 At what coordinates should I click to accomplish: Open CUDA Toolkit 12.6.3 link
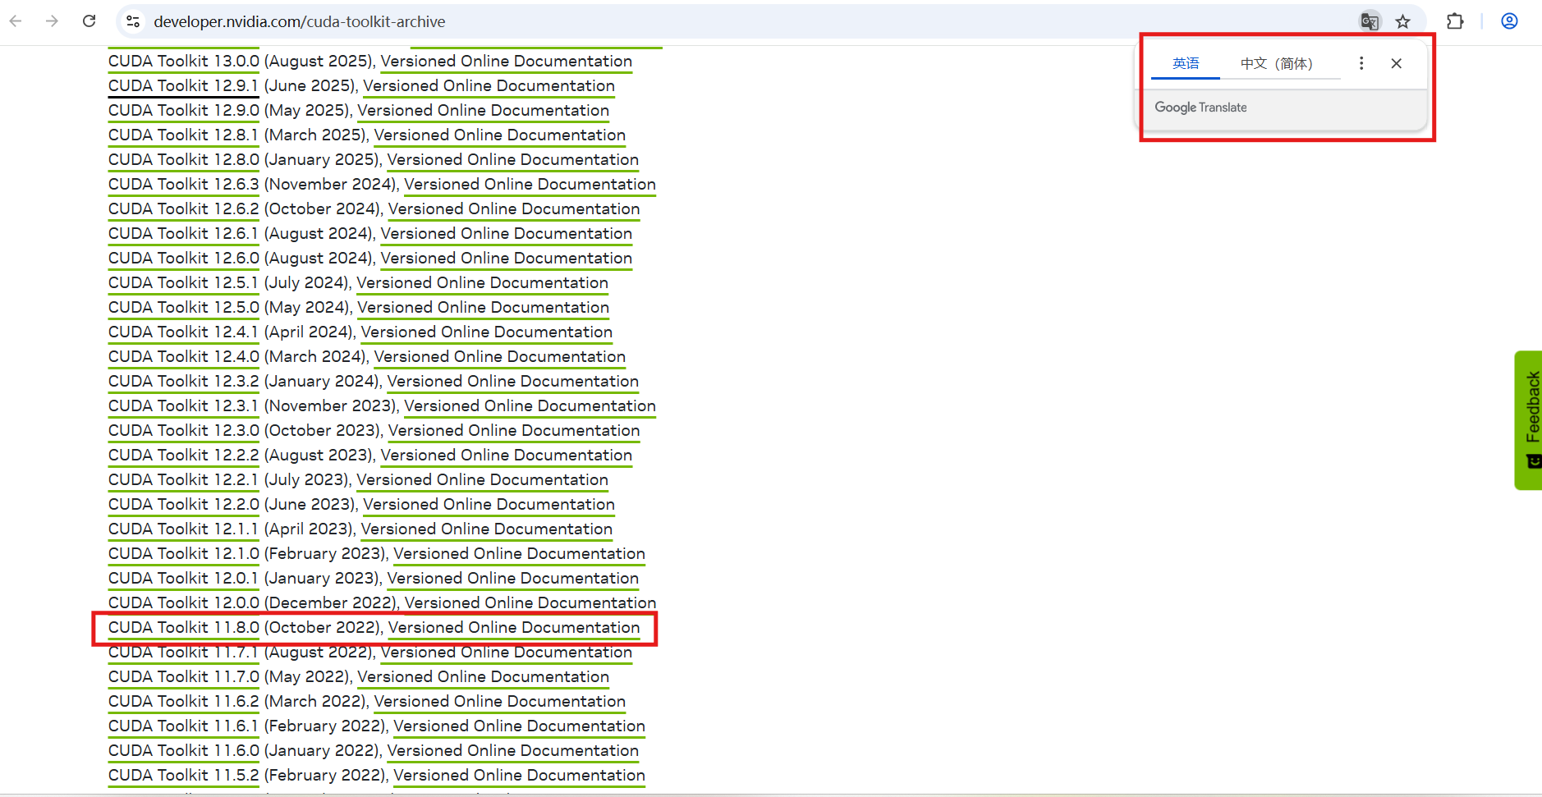pyautogui.click(x=184, y=184)
